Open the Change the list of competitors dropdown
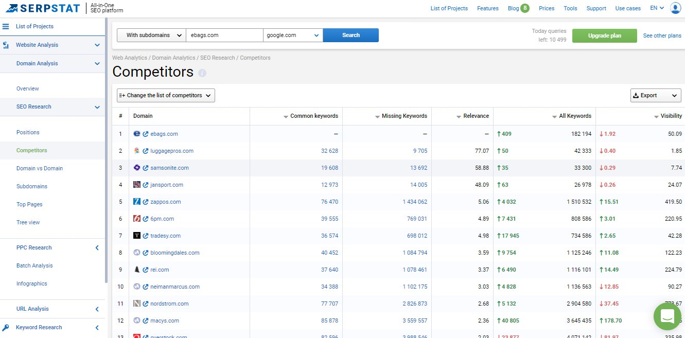 pyautogui.click(x=166, y=95)
